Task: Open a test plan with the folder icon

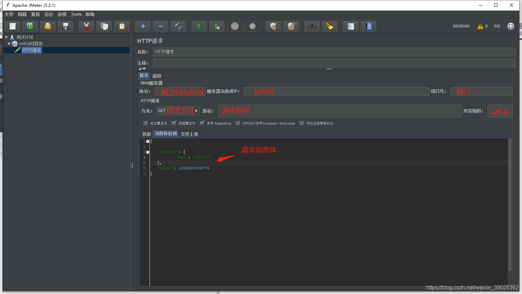Action: (48, 26)
